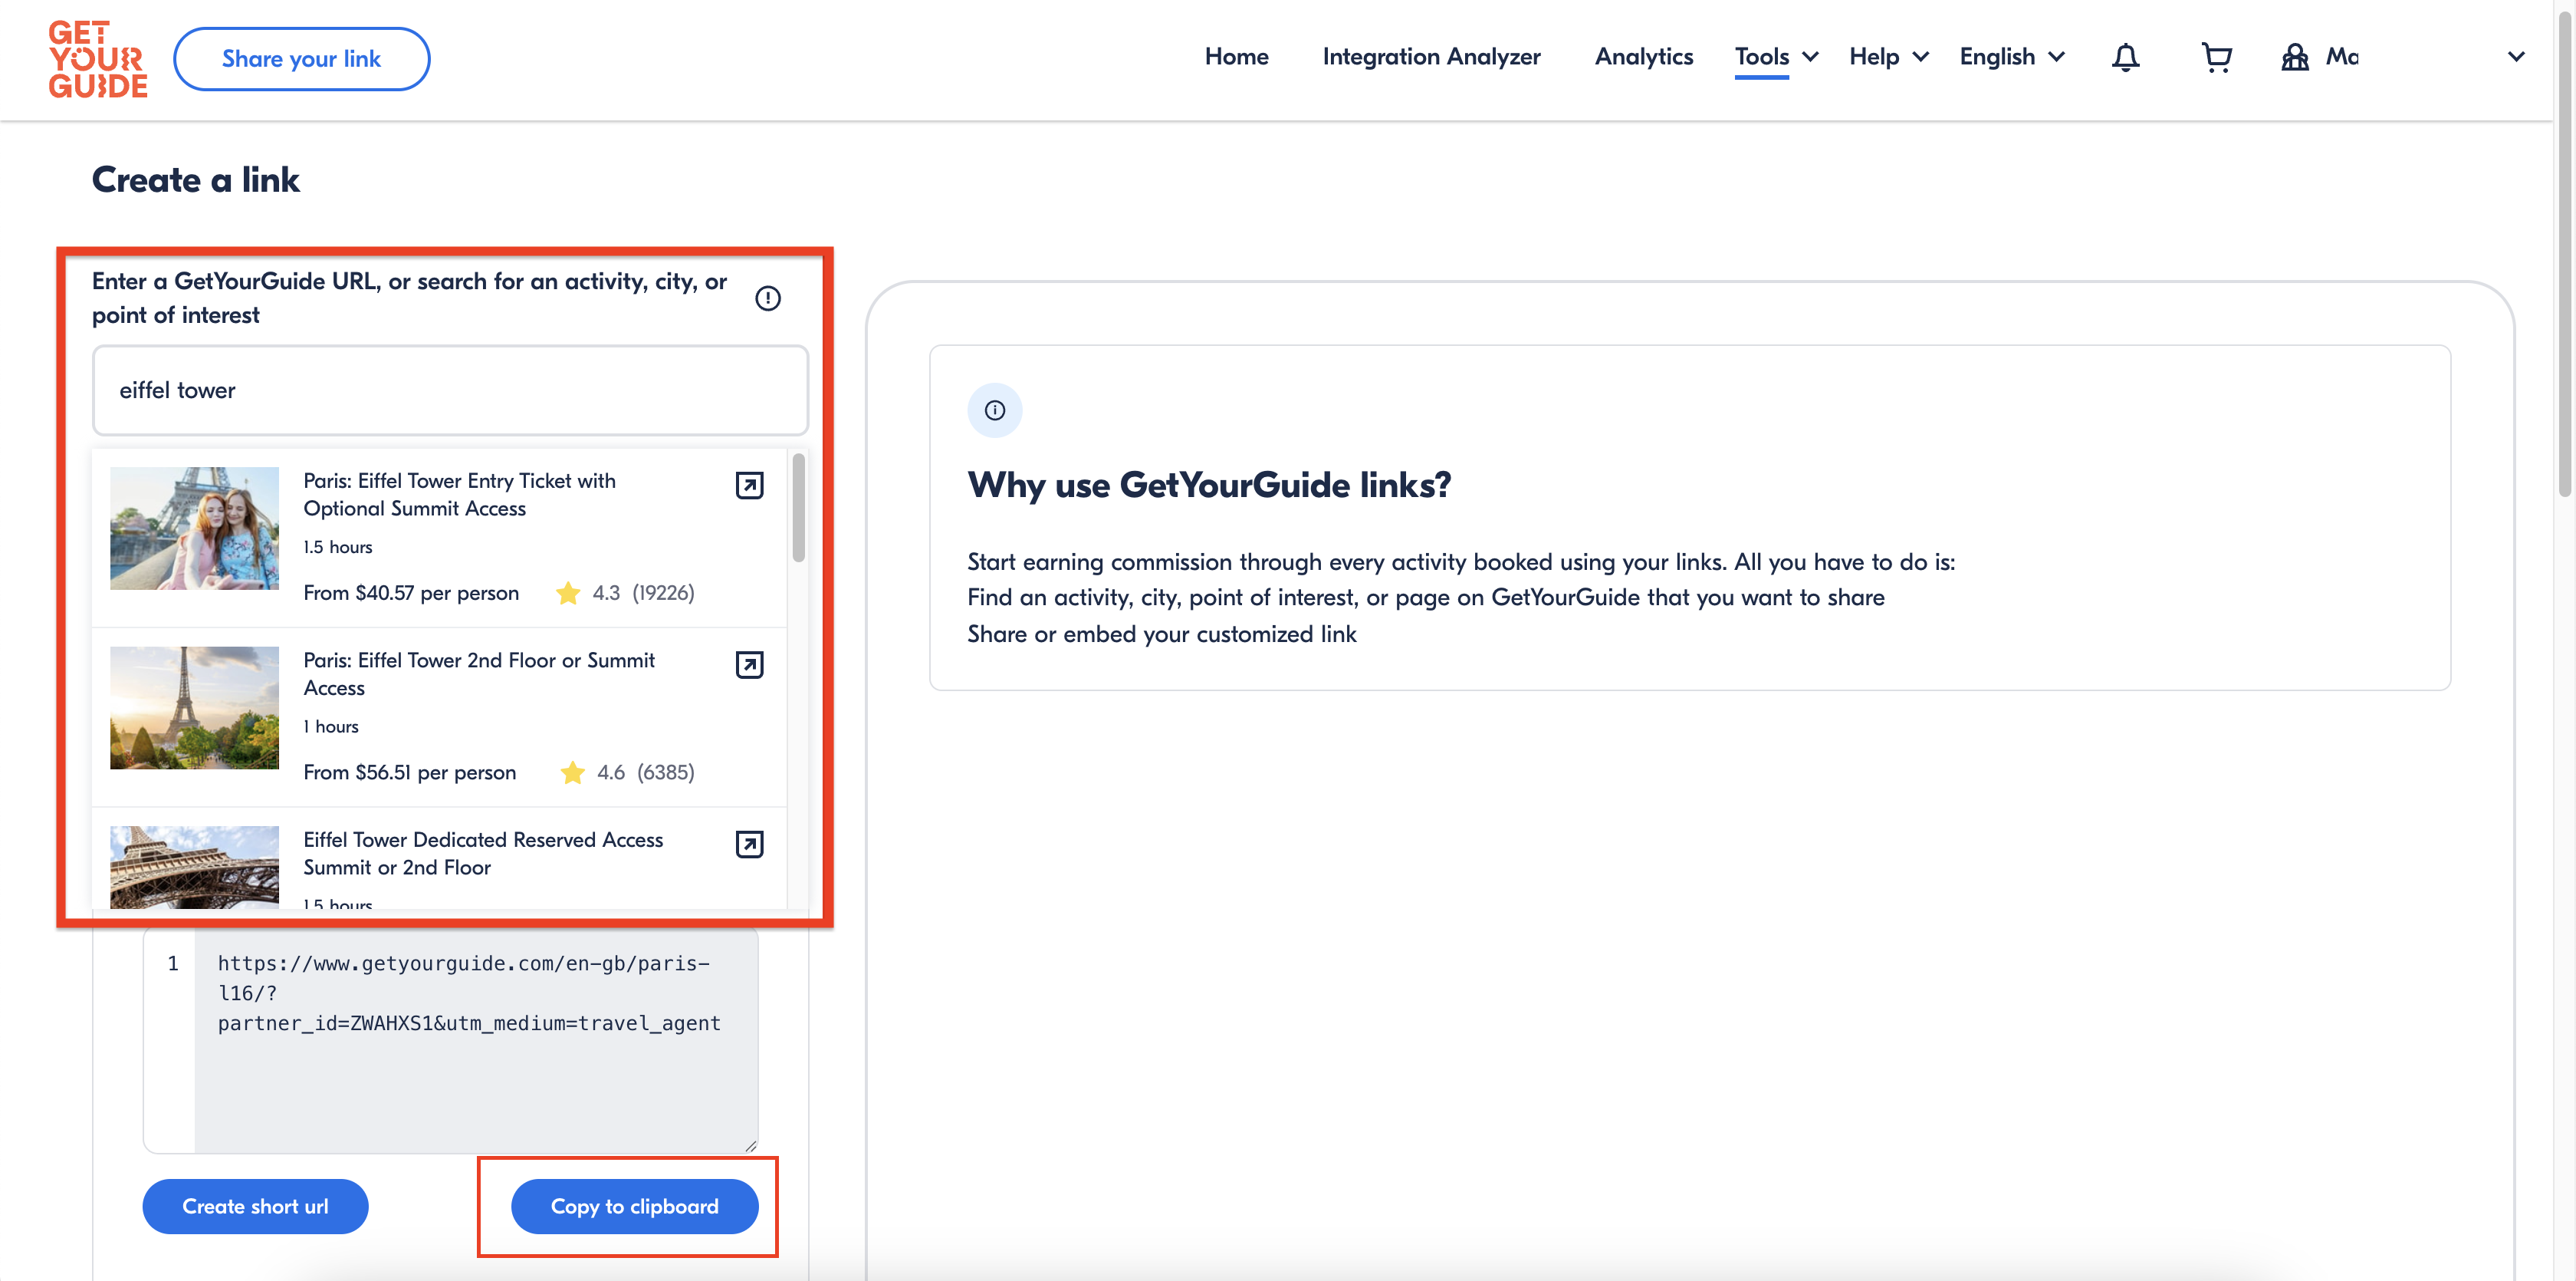Click the Share your link button
Viewport: 2576px width, 1281px height.
(x=301, y=59)
